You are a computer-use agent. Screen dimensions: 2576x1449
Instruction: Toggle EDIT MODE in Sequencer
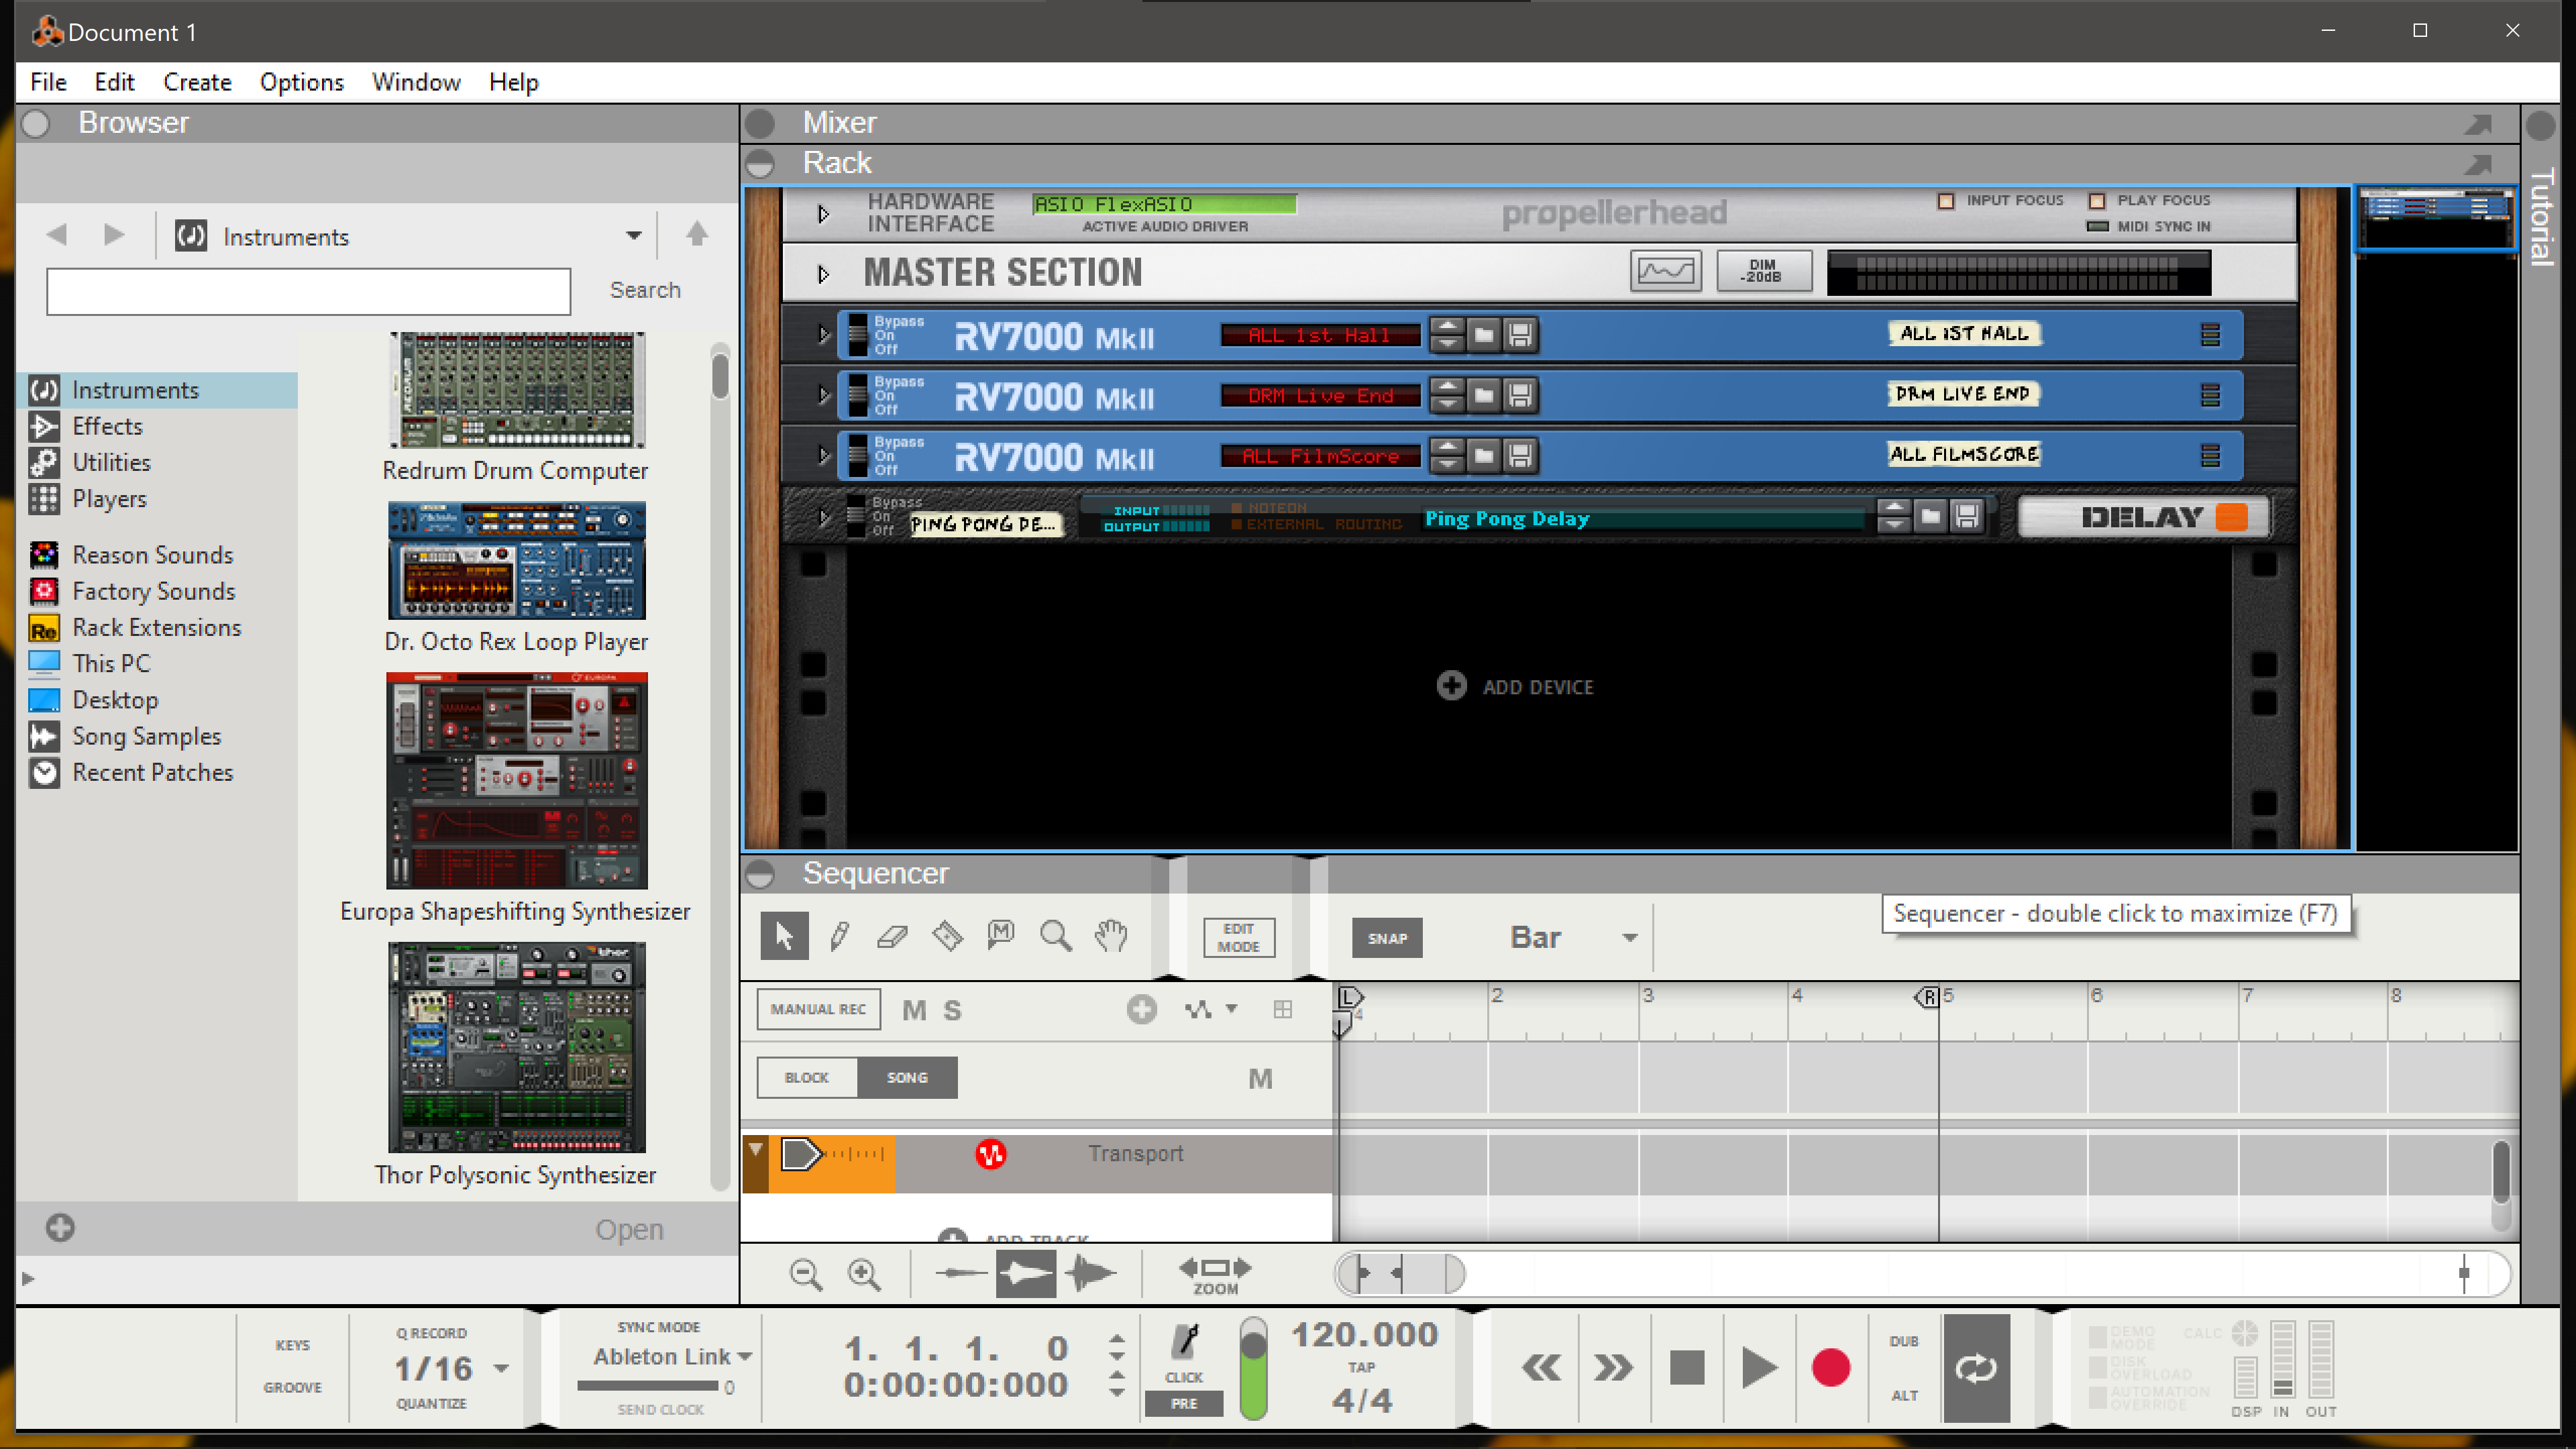click(x=1238, y=938)
